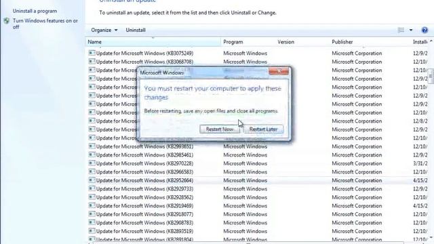Click Microsoft Windows program cell for KB2985461

tap(245, 155)
